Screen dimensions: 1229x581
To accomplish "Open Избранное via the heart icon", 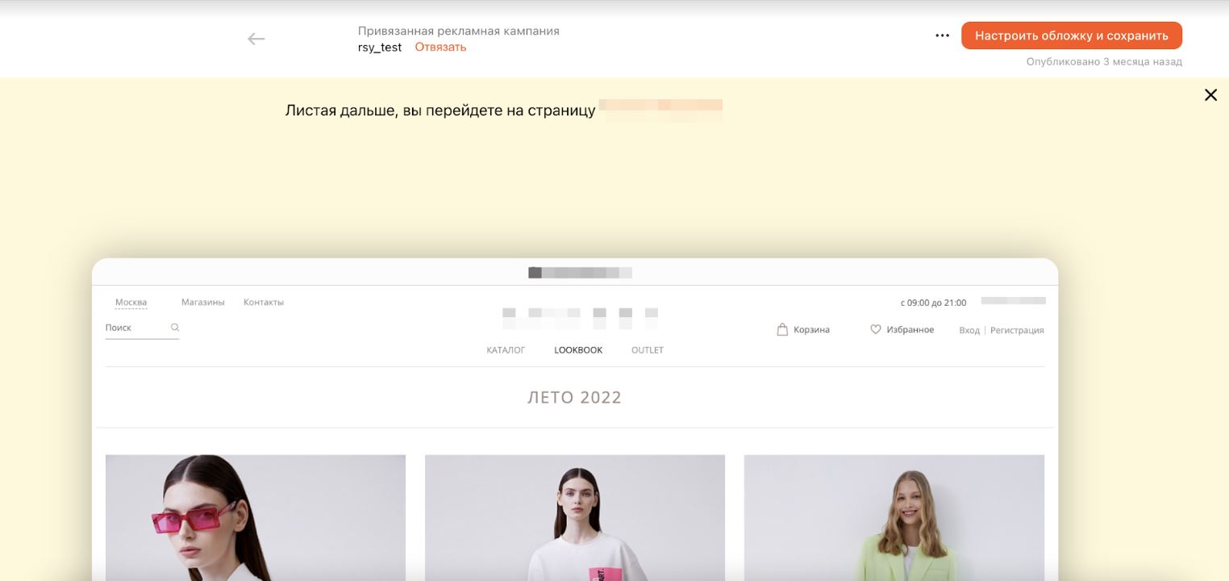I will coord(874,328).
